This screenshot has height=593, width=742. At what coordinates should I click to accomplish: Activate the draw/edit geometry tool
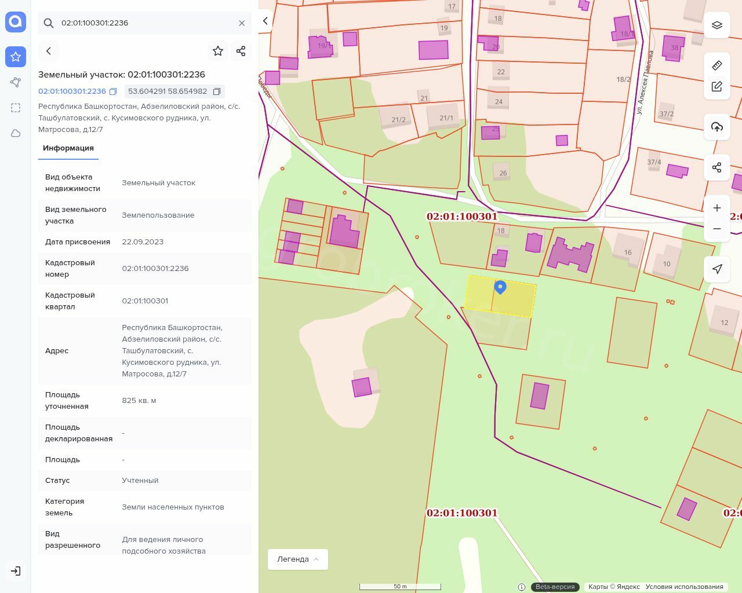click(717, 86)
